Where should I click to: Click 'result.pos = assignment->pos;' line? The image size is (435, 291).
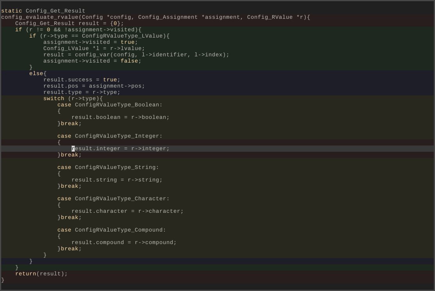94,86
